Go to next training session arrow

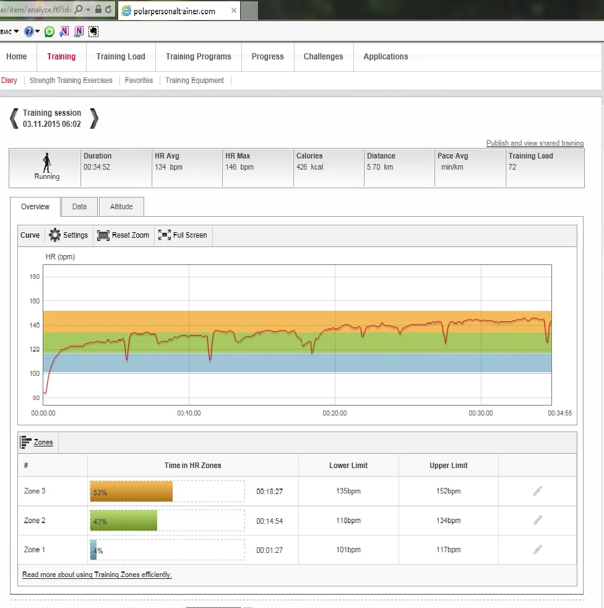click(93, 118)
